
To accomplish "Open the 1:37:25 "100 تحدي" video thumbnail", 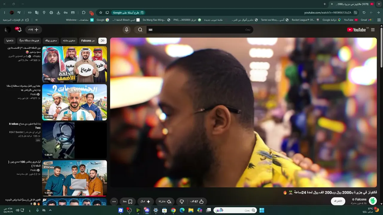I will pos(75,178).
